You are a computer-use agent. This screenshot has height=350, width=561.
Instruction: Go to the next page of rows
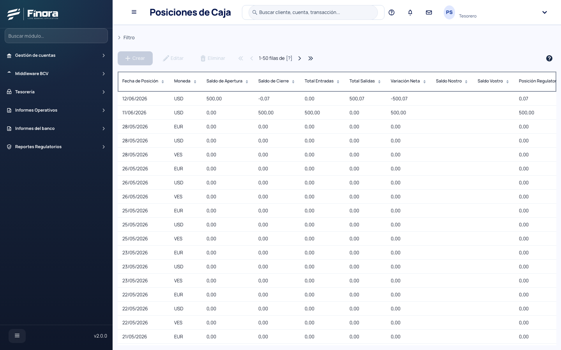300,58
